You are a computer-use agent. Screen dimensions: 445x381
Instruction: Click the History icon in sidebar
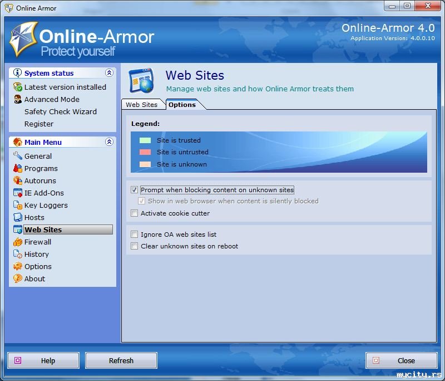[x=18, y=254]
